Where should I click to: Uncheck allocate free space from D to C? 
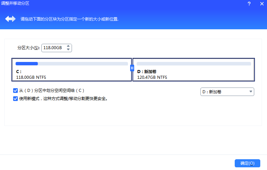(15, 91)
